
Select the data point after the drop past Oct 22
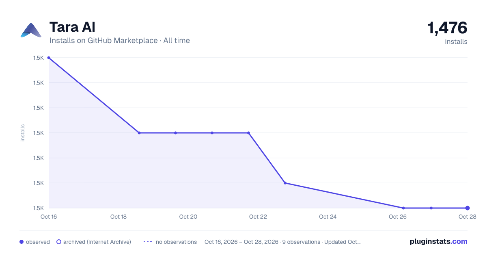285,183
